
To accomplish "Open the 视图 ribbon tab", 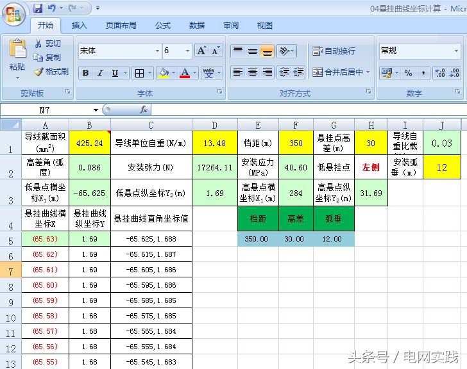I will (265, 26).
